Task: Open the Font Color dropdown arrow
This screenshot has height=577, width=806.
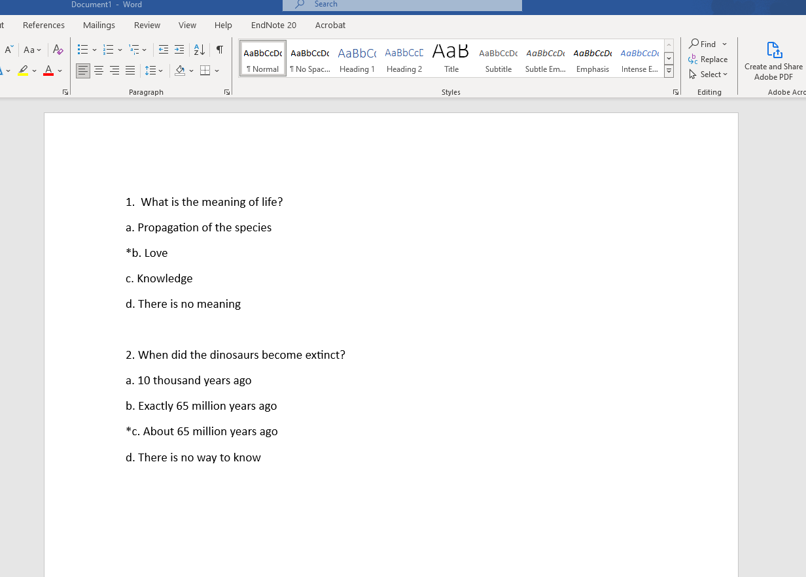Action: click(60, 71)
